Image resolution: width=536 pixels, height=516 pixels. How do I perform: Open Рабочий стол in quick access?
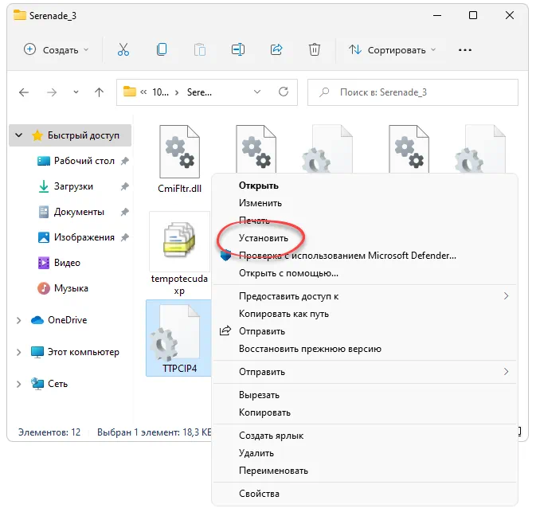tap(84, 161)
